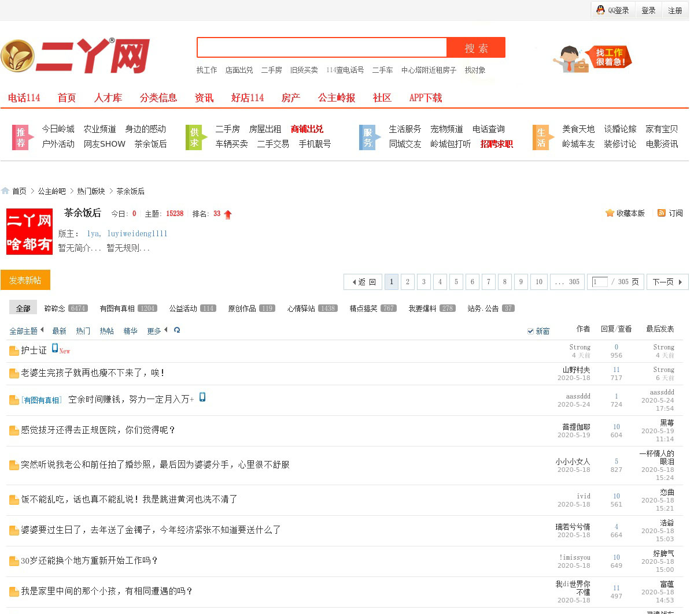Expand the 全部主题 dropdown
The height and width of the screenshot is (614, 694).
pos(27,331)
